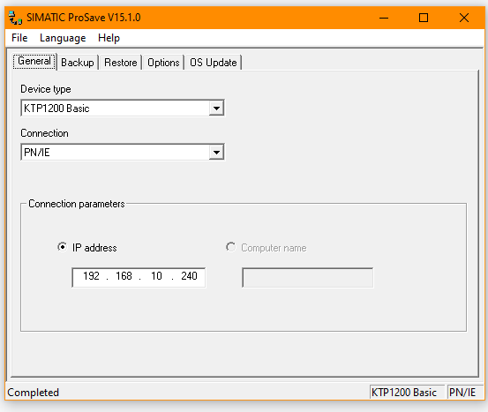Click the Device type label
This screenshot has height=412, width=488.
(x=46, y=89)
